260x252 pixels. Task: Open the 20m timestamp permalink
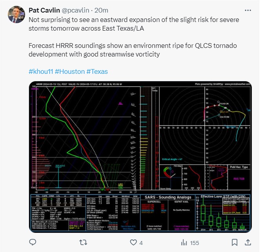pos(101,10)
